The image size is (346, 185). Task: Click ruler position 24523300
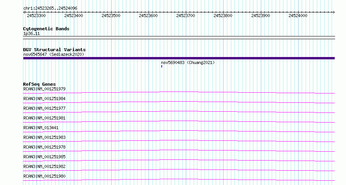click(36, 16)
